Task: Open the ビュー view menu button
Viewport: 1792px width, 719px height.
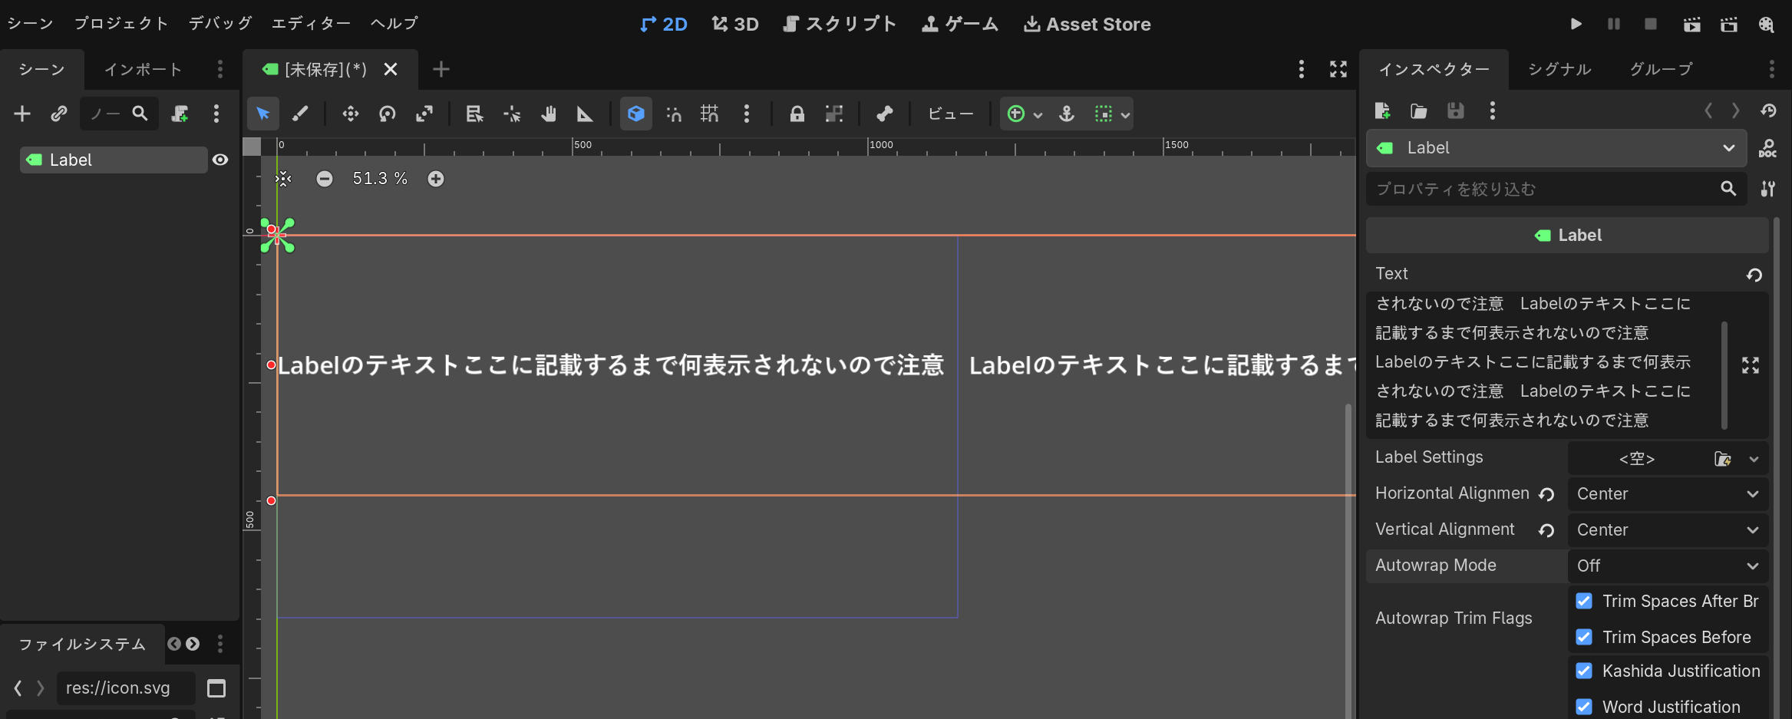Action: [x=950, y=114]
